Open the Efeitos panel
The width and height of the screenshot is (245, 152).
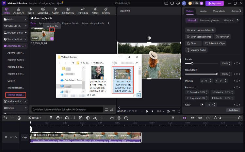106,11
